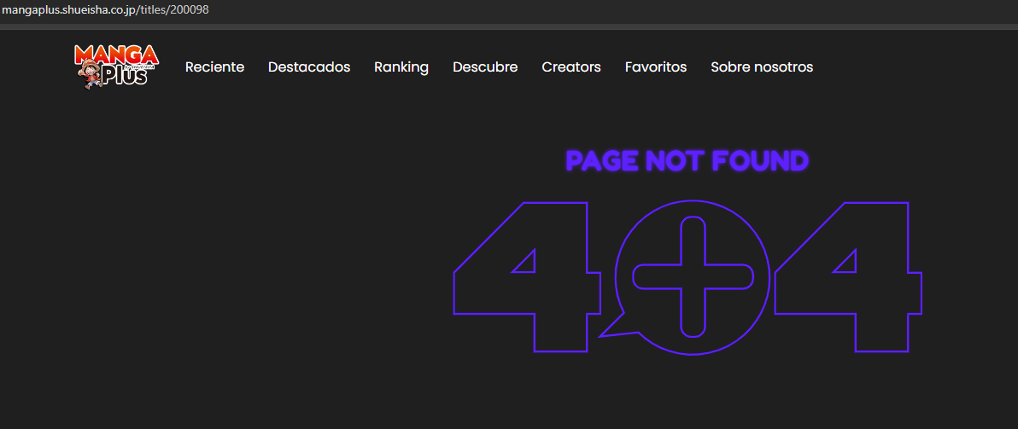Click the PAGE NOT FOUND heading
This screenshot has width=1018, height=429.
pos(687,160)
